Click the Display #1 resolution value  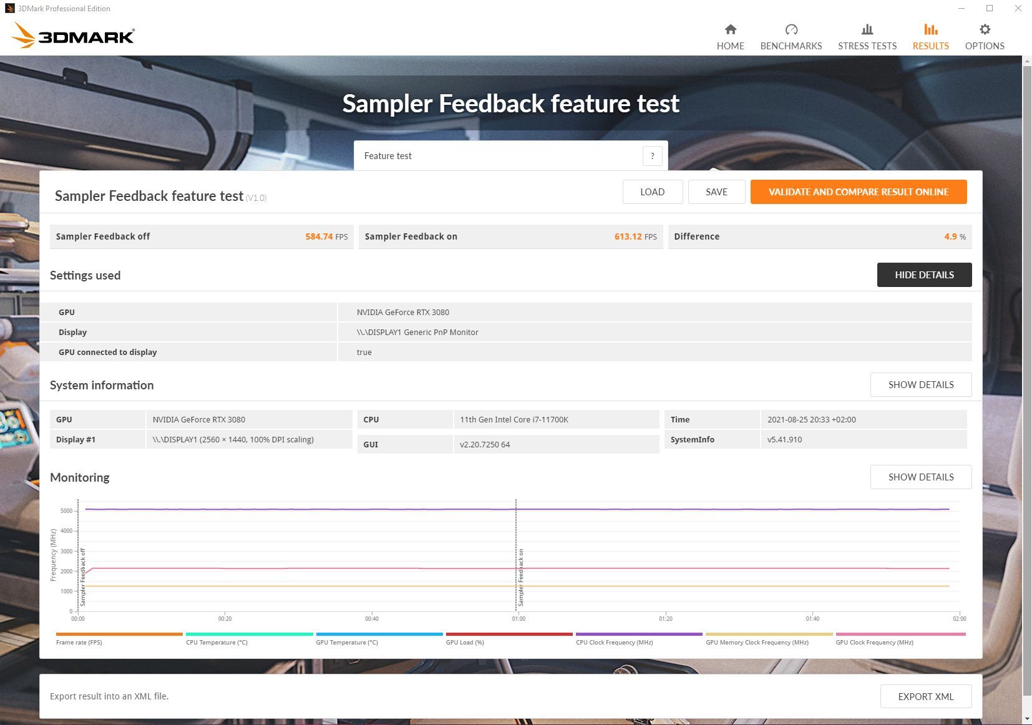233,439
